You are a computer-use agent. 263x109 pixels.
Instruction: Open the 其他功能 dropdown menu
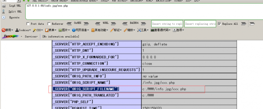click(100, 30)
